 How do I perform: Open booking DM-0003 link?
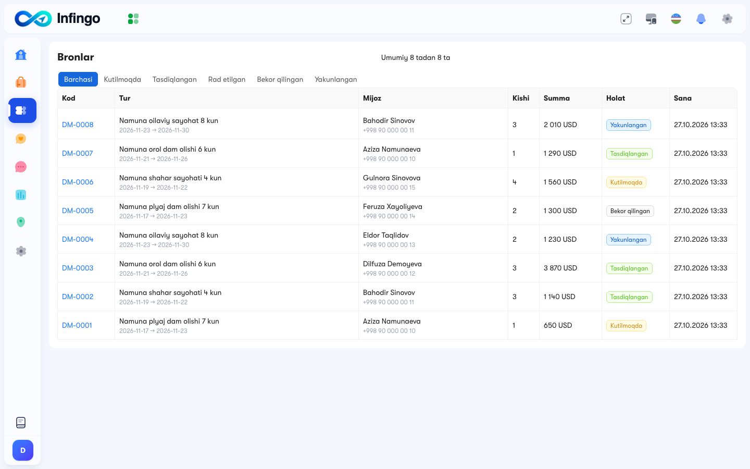78,268
